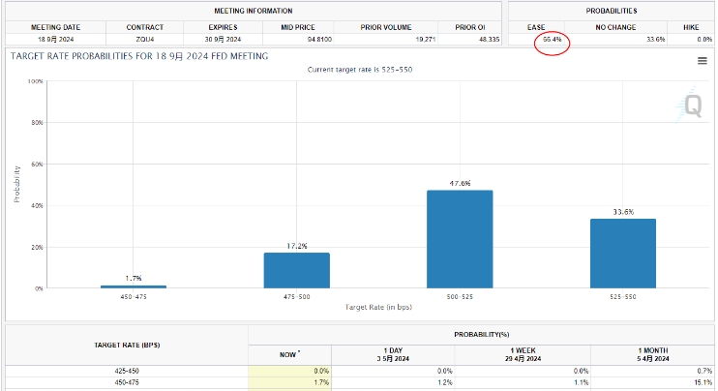The width and height of the screenshot is (718, 391).
Task: Click the NOW column header in table
Action: (x=290, y=354)
